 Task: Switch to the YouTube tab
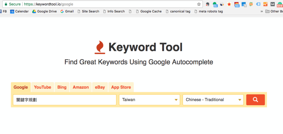coord(43,87)
